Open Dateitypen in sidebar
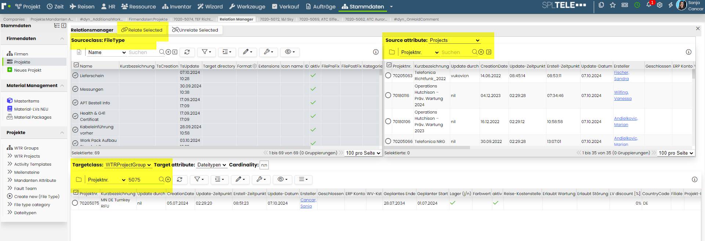The height and width of the screenshot is (241, 705). tap(25, 213)
